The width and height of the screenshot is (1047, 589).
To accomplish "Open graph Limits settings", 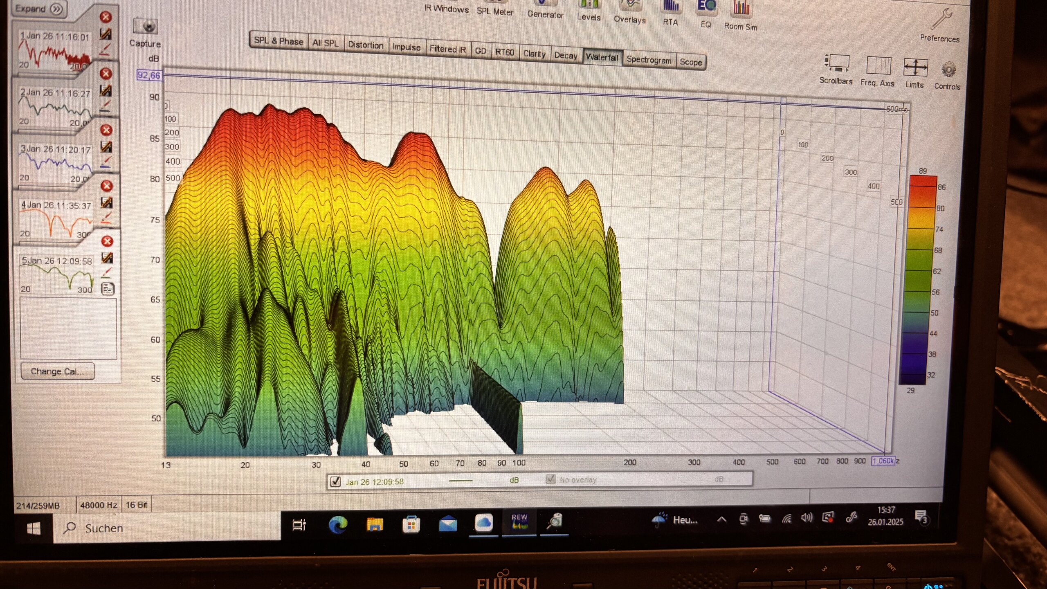I will [x=915, y=67].
